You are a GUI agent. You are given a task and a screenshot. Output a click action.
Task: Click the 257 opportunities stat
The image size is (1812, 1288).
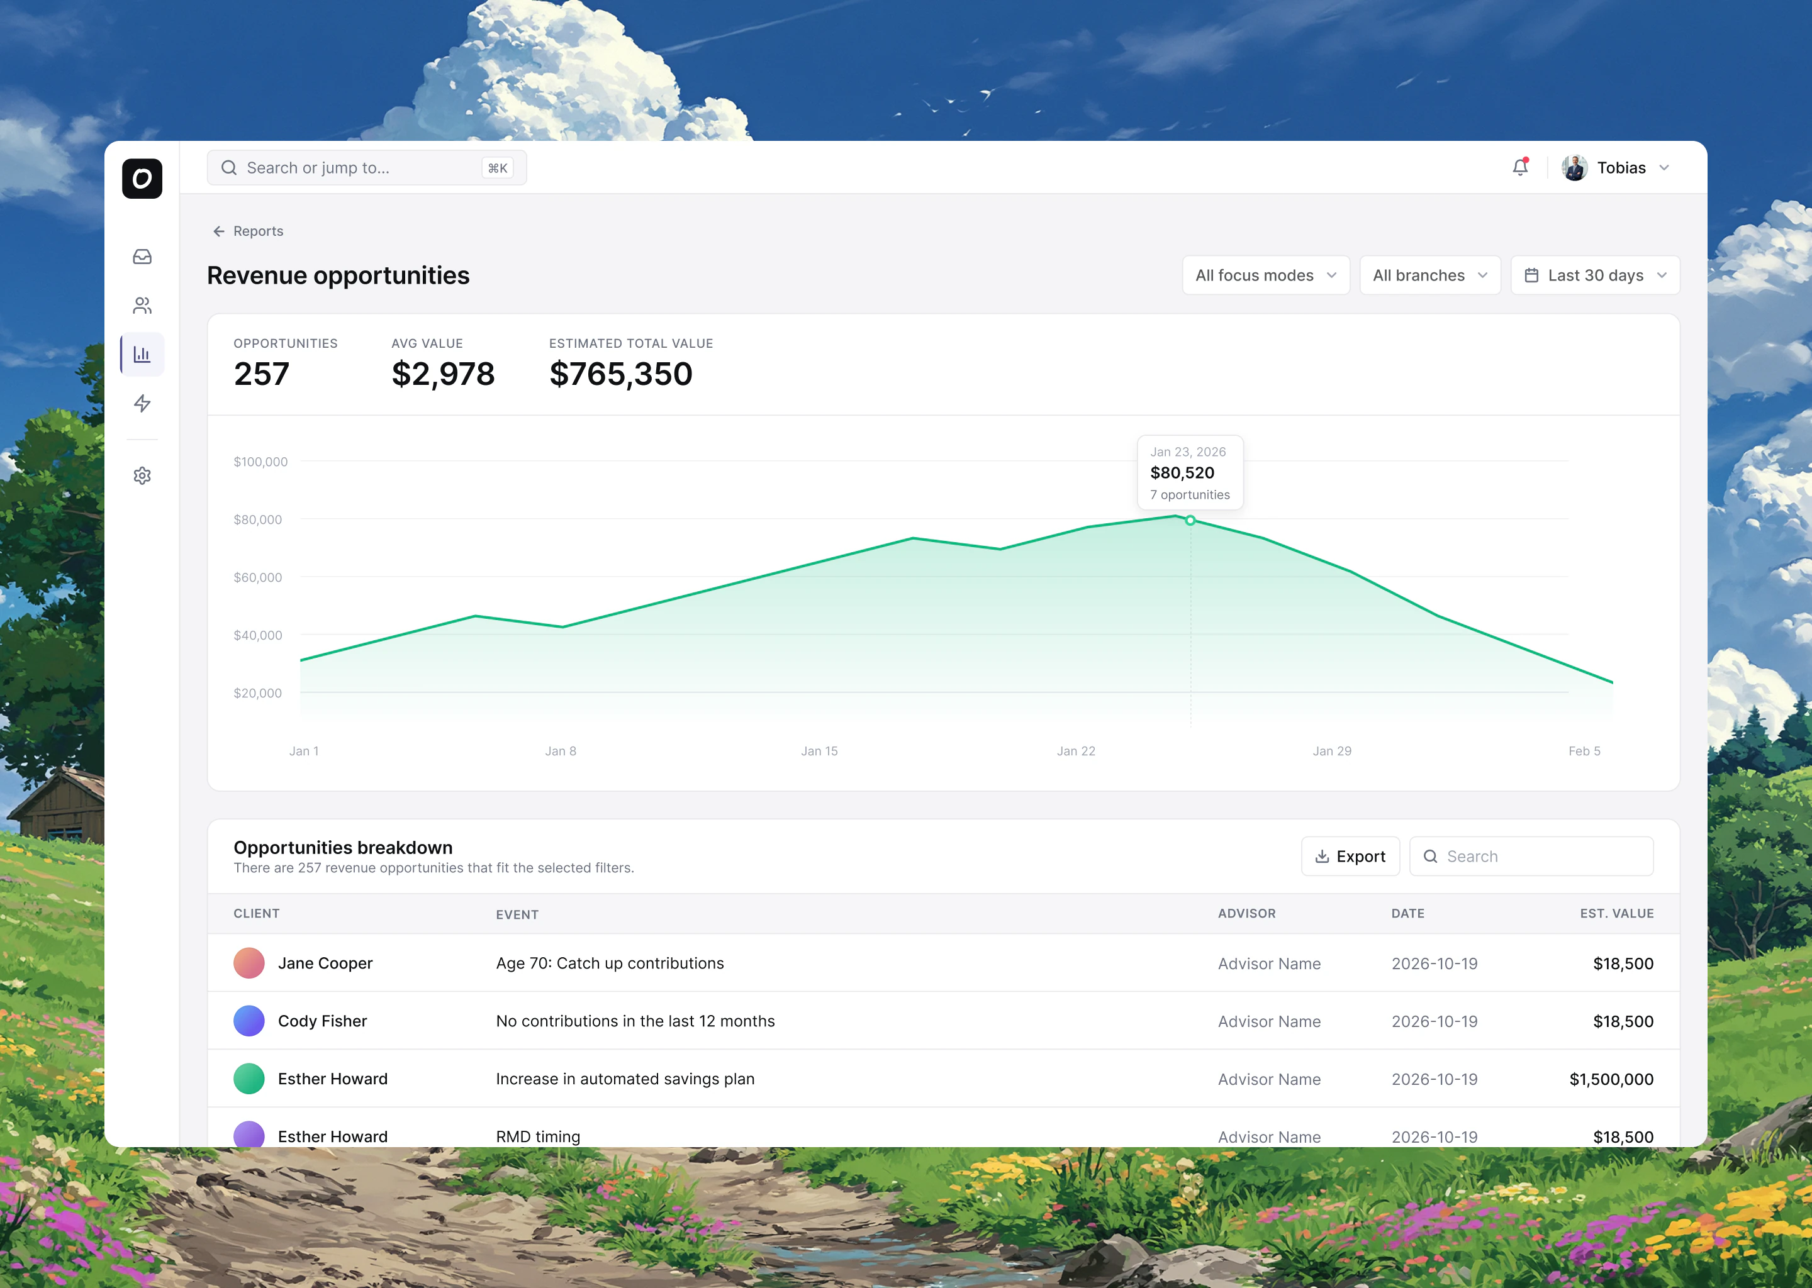(261, 374)
